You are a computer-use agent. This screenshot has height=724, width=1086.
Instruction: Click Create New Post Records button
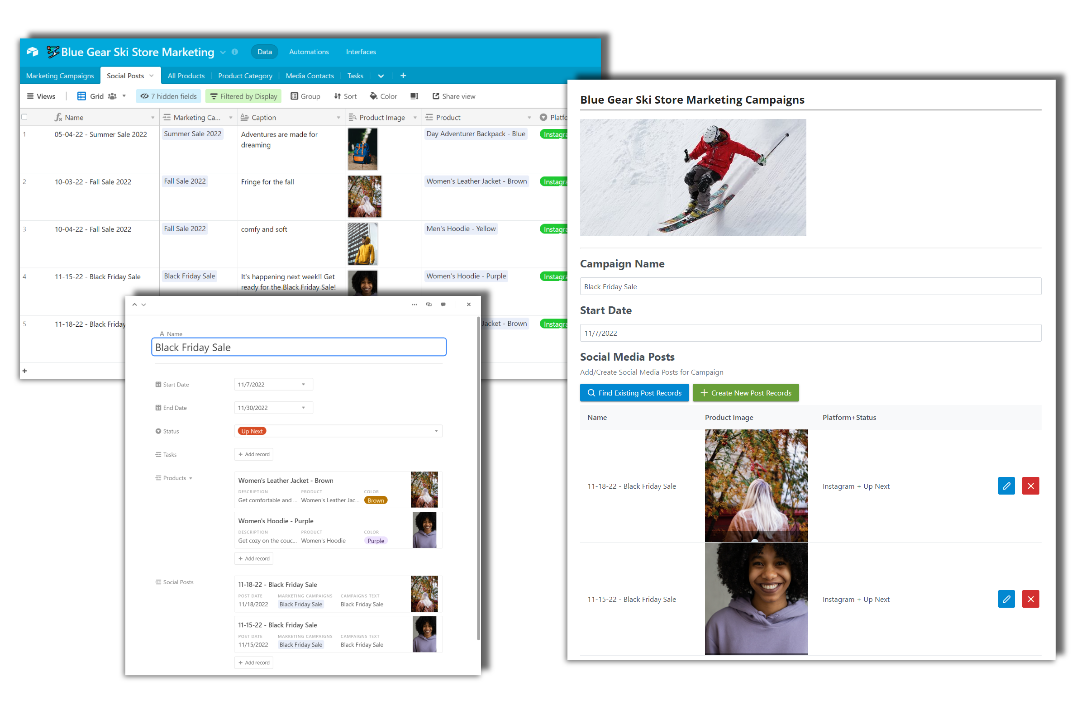[744, 393]
